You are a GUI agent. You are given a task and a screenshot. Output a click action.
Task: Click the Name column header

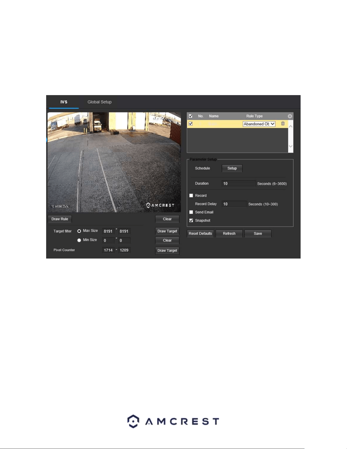(x=214, y=116)
